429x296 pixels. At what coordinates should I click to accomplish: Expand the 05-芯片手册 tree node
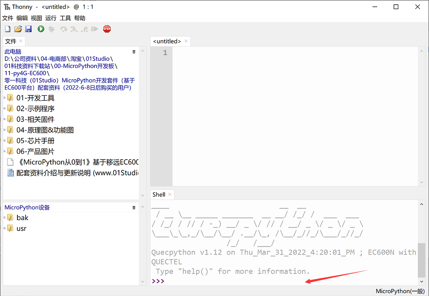coord(5,141)
